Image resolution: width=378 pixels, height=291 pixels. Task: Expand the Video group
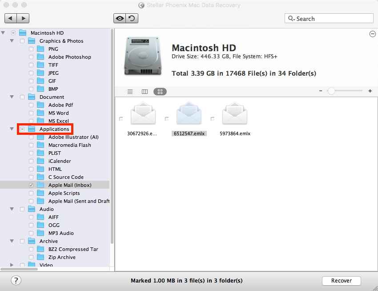pos(12,265)
